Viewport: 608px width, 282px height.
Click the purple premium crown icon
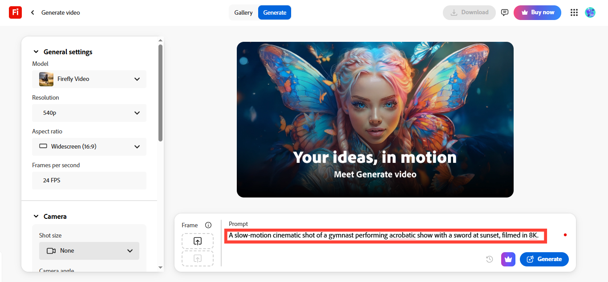pyautogui.click(x=508, y=259)
